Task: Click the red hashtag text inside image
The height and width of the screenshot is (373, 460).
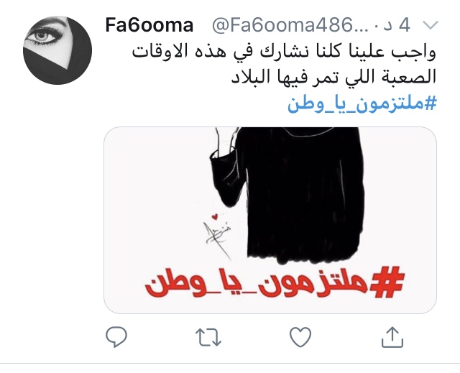Action: point(275,282)
